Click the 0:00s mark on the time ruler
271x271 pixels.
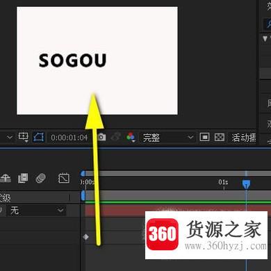(88, 182)
